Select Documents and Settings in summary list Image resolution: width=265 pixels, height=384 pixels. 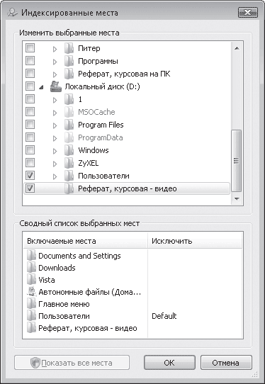[79, 256]
